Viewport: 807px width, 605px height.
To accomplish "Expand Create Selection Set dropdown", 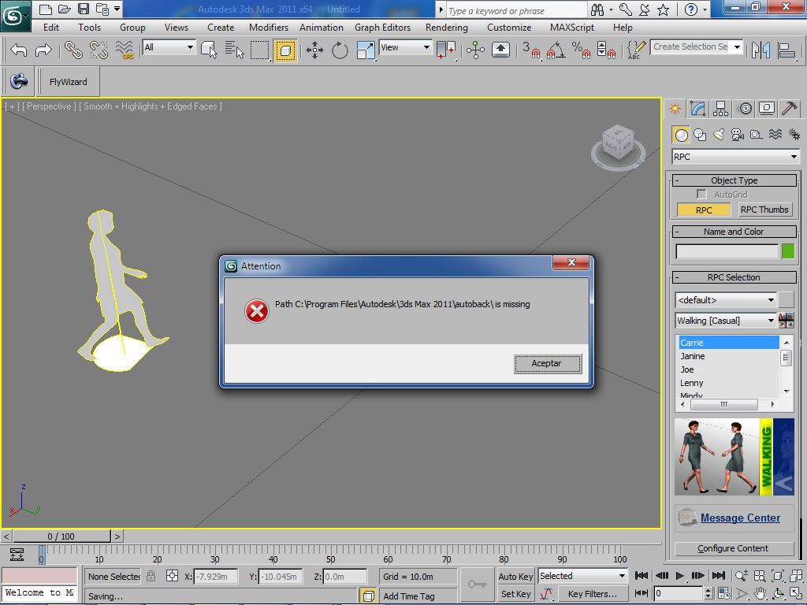I will [738, 46].
